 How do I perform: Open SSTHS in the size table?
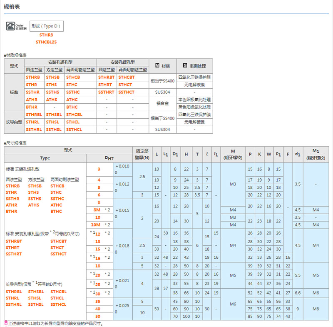(x=35, y=199)
